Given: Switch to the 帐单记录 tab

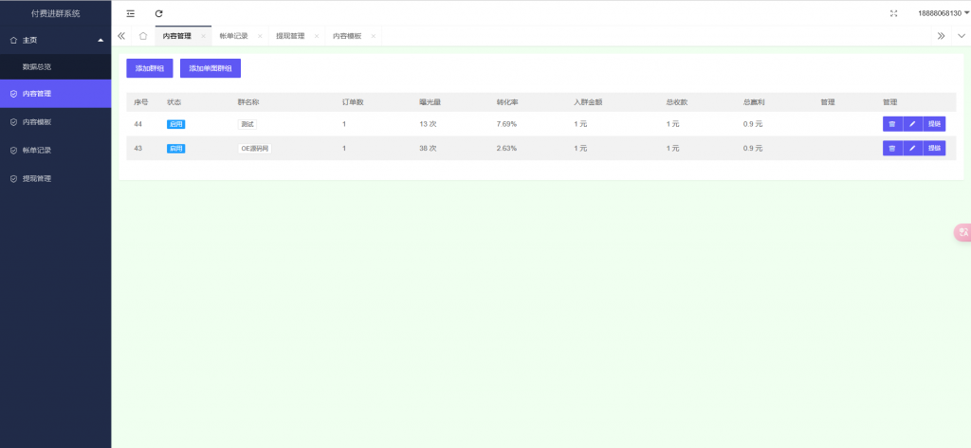Looking at the screenshot, I should pyautogui.click(x=233, y=36).
